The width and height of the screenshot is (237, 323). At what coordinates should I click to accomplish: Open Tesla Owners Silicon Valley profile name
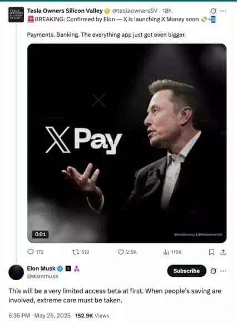pos(65,11)
